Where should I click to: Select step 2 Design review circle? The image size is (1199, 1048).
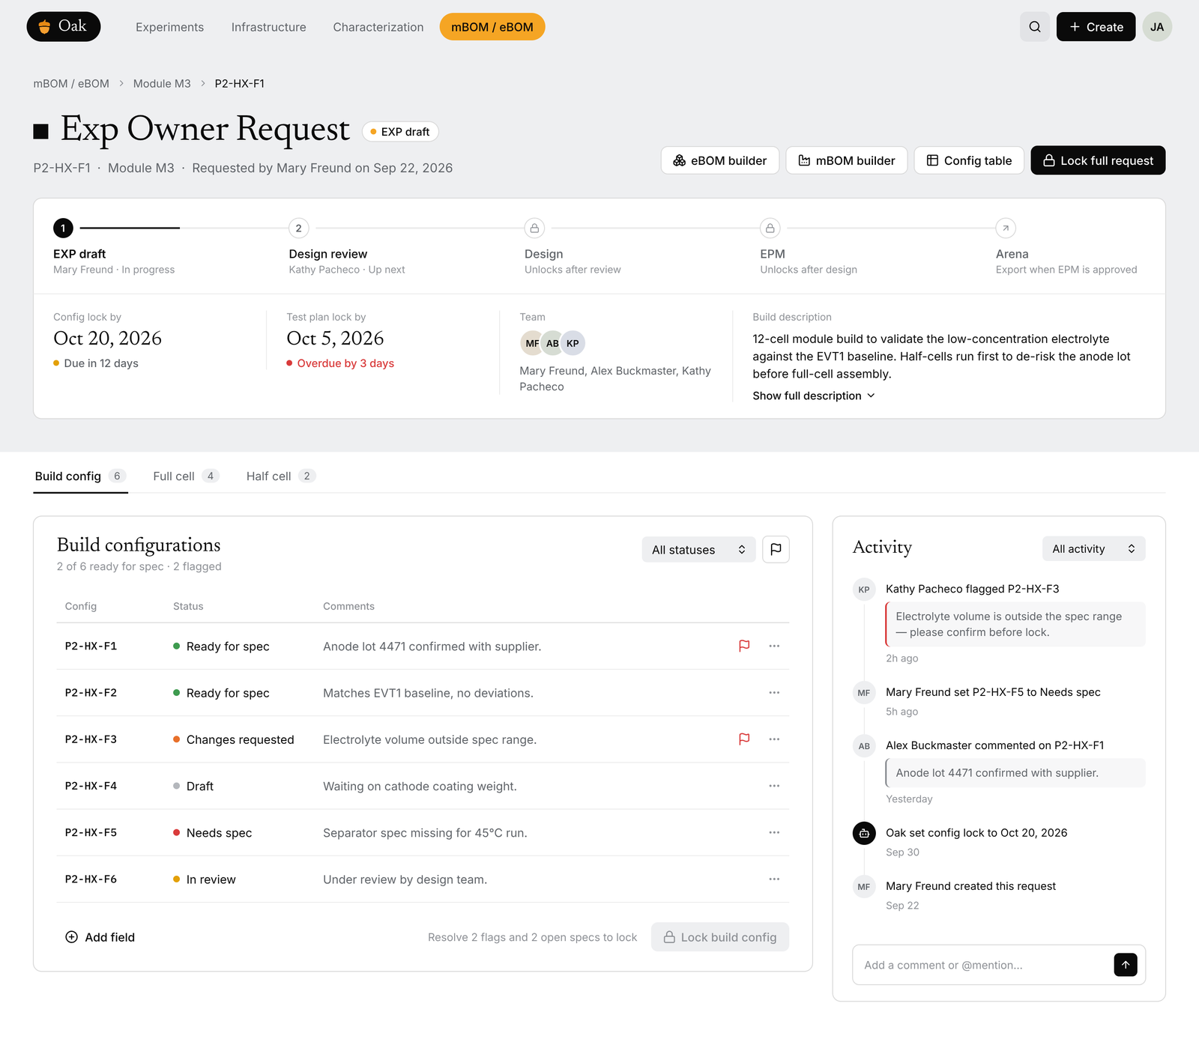tap(299, 228)
